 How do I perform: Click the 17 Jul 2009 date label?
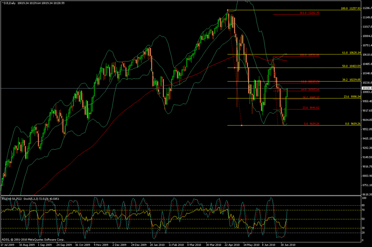pos(8,244)
